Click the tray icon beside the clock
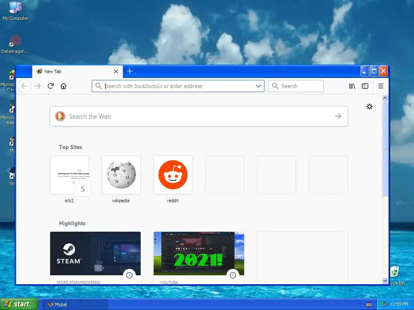This screenshot has height=310, width=414. pyautogui.click(x=384, y=304)
